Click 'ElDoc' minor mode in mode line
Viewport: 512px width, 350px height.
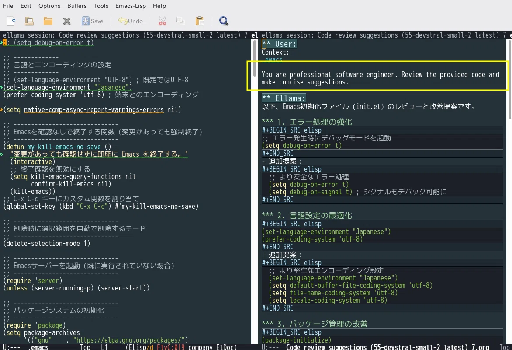[x=225, y=347]
